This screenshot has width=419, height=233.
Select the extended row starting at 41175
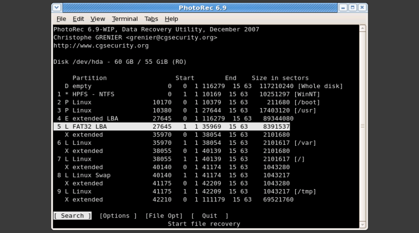click(177, 183)
